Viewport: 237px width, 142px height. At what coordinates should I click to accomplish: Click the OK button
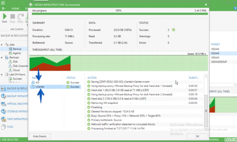point(197,136)
